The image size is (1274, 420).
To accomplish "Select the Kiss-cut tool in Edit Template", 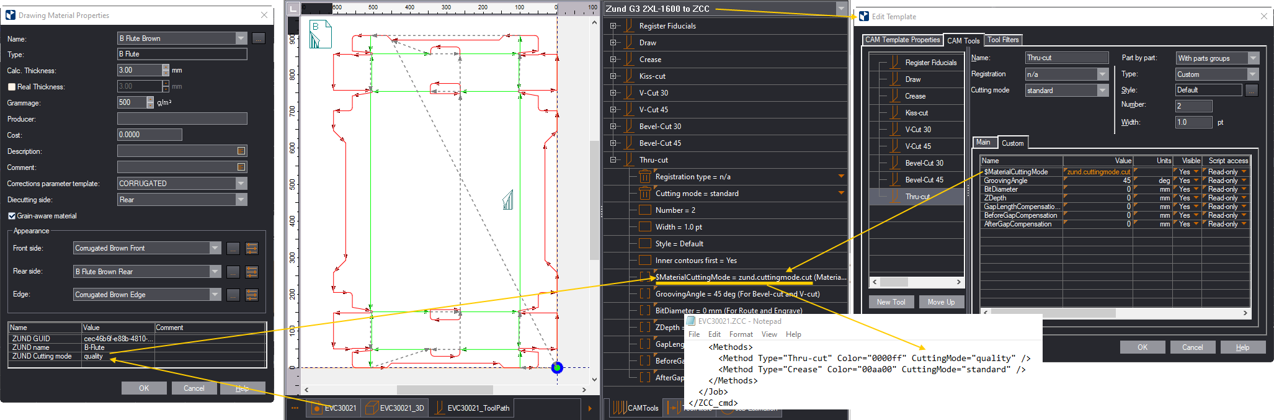I will pos(916,113).
